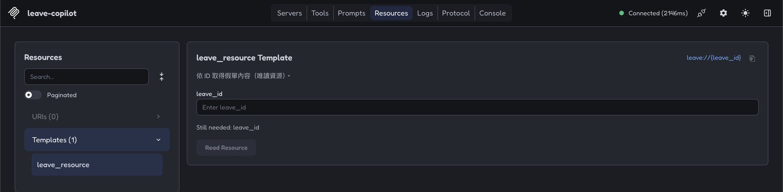The image size is (783, 192).
Task: Open the Console tab
Action: tap(492, 13)
